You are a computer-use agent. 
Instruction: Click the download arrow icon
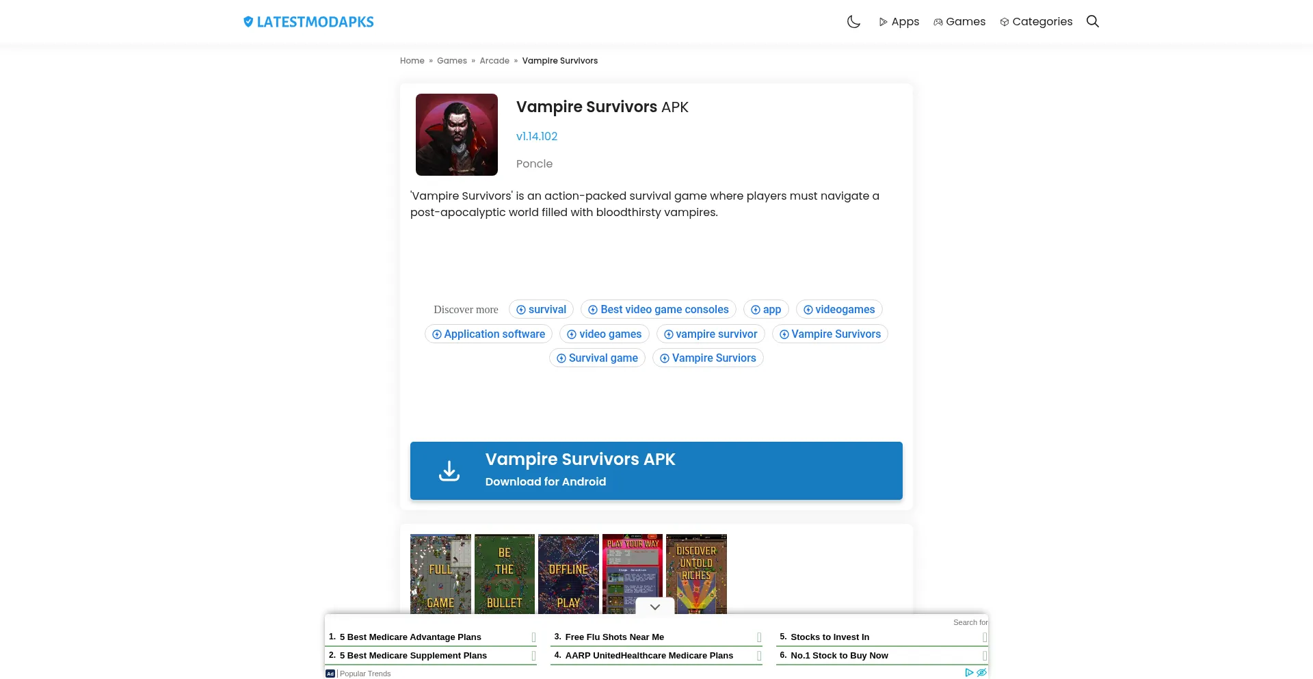pos(449,471)
